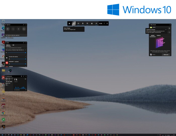Open Rendimiento widget options icon
Screen dimensions: 176x136
[x=21, y=76]
